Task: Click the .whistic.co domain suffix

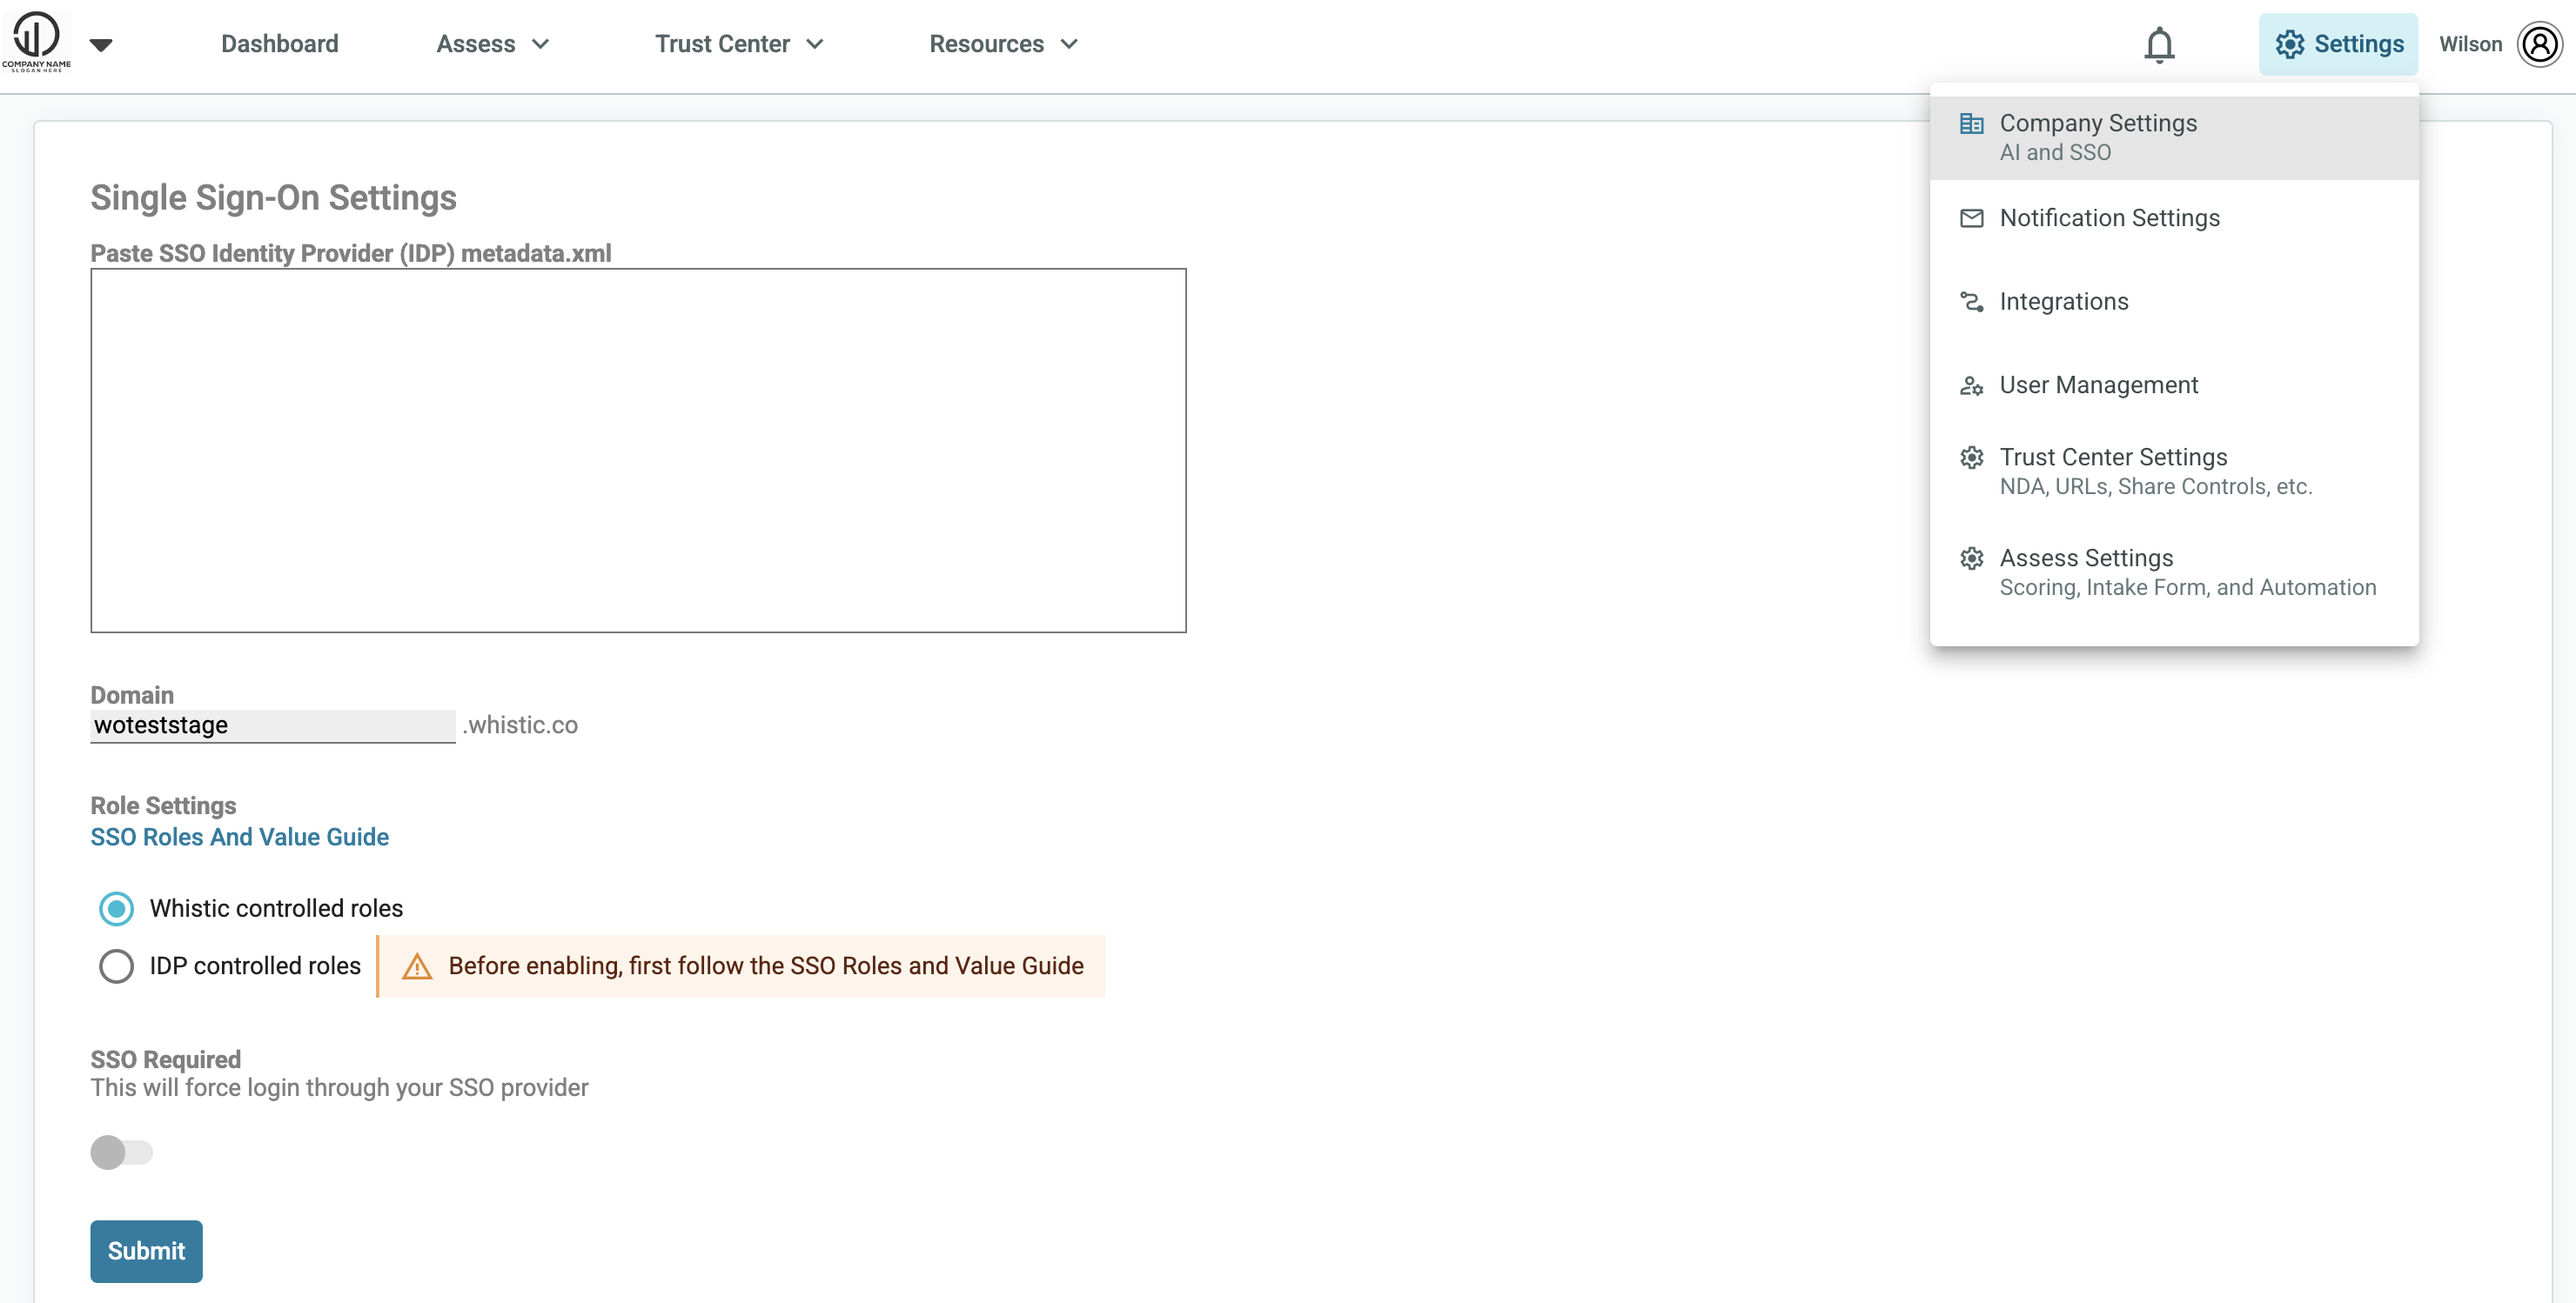Action: pyautogui.click(x=520, y=725)
